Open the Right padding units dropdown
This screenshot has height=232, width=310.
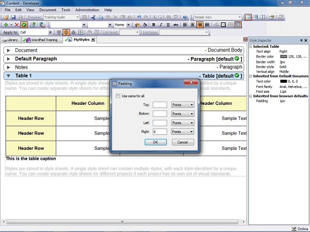183,131
